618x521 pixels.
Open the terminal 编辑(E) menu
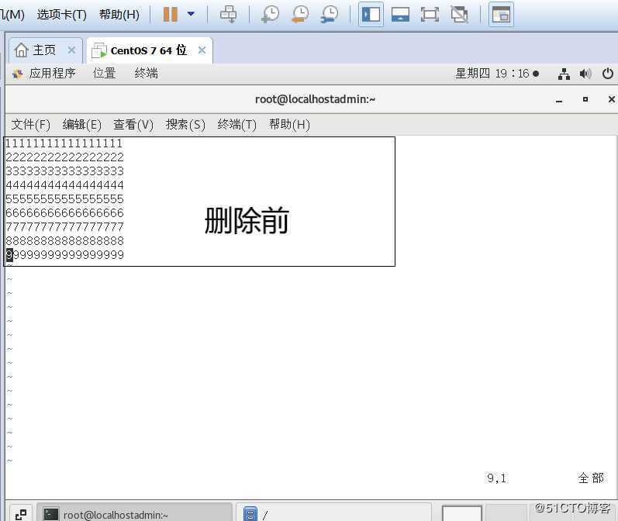(82, 125)
